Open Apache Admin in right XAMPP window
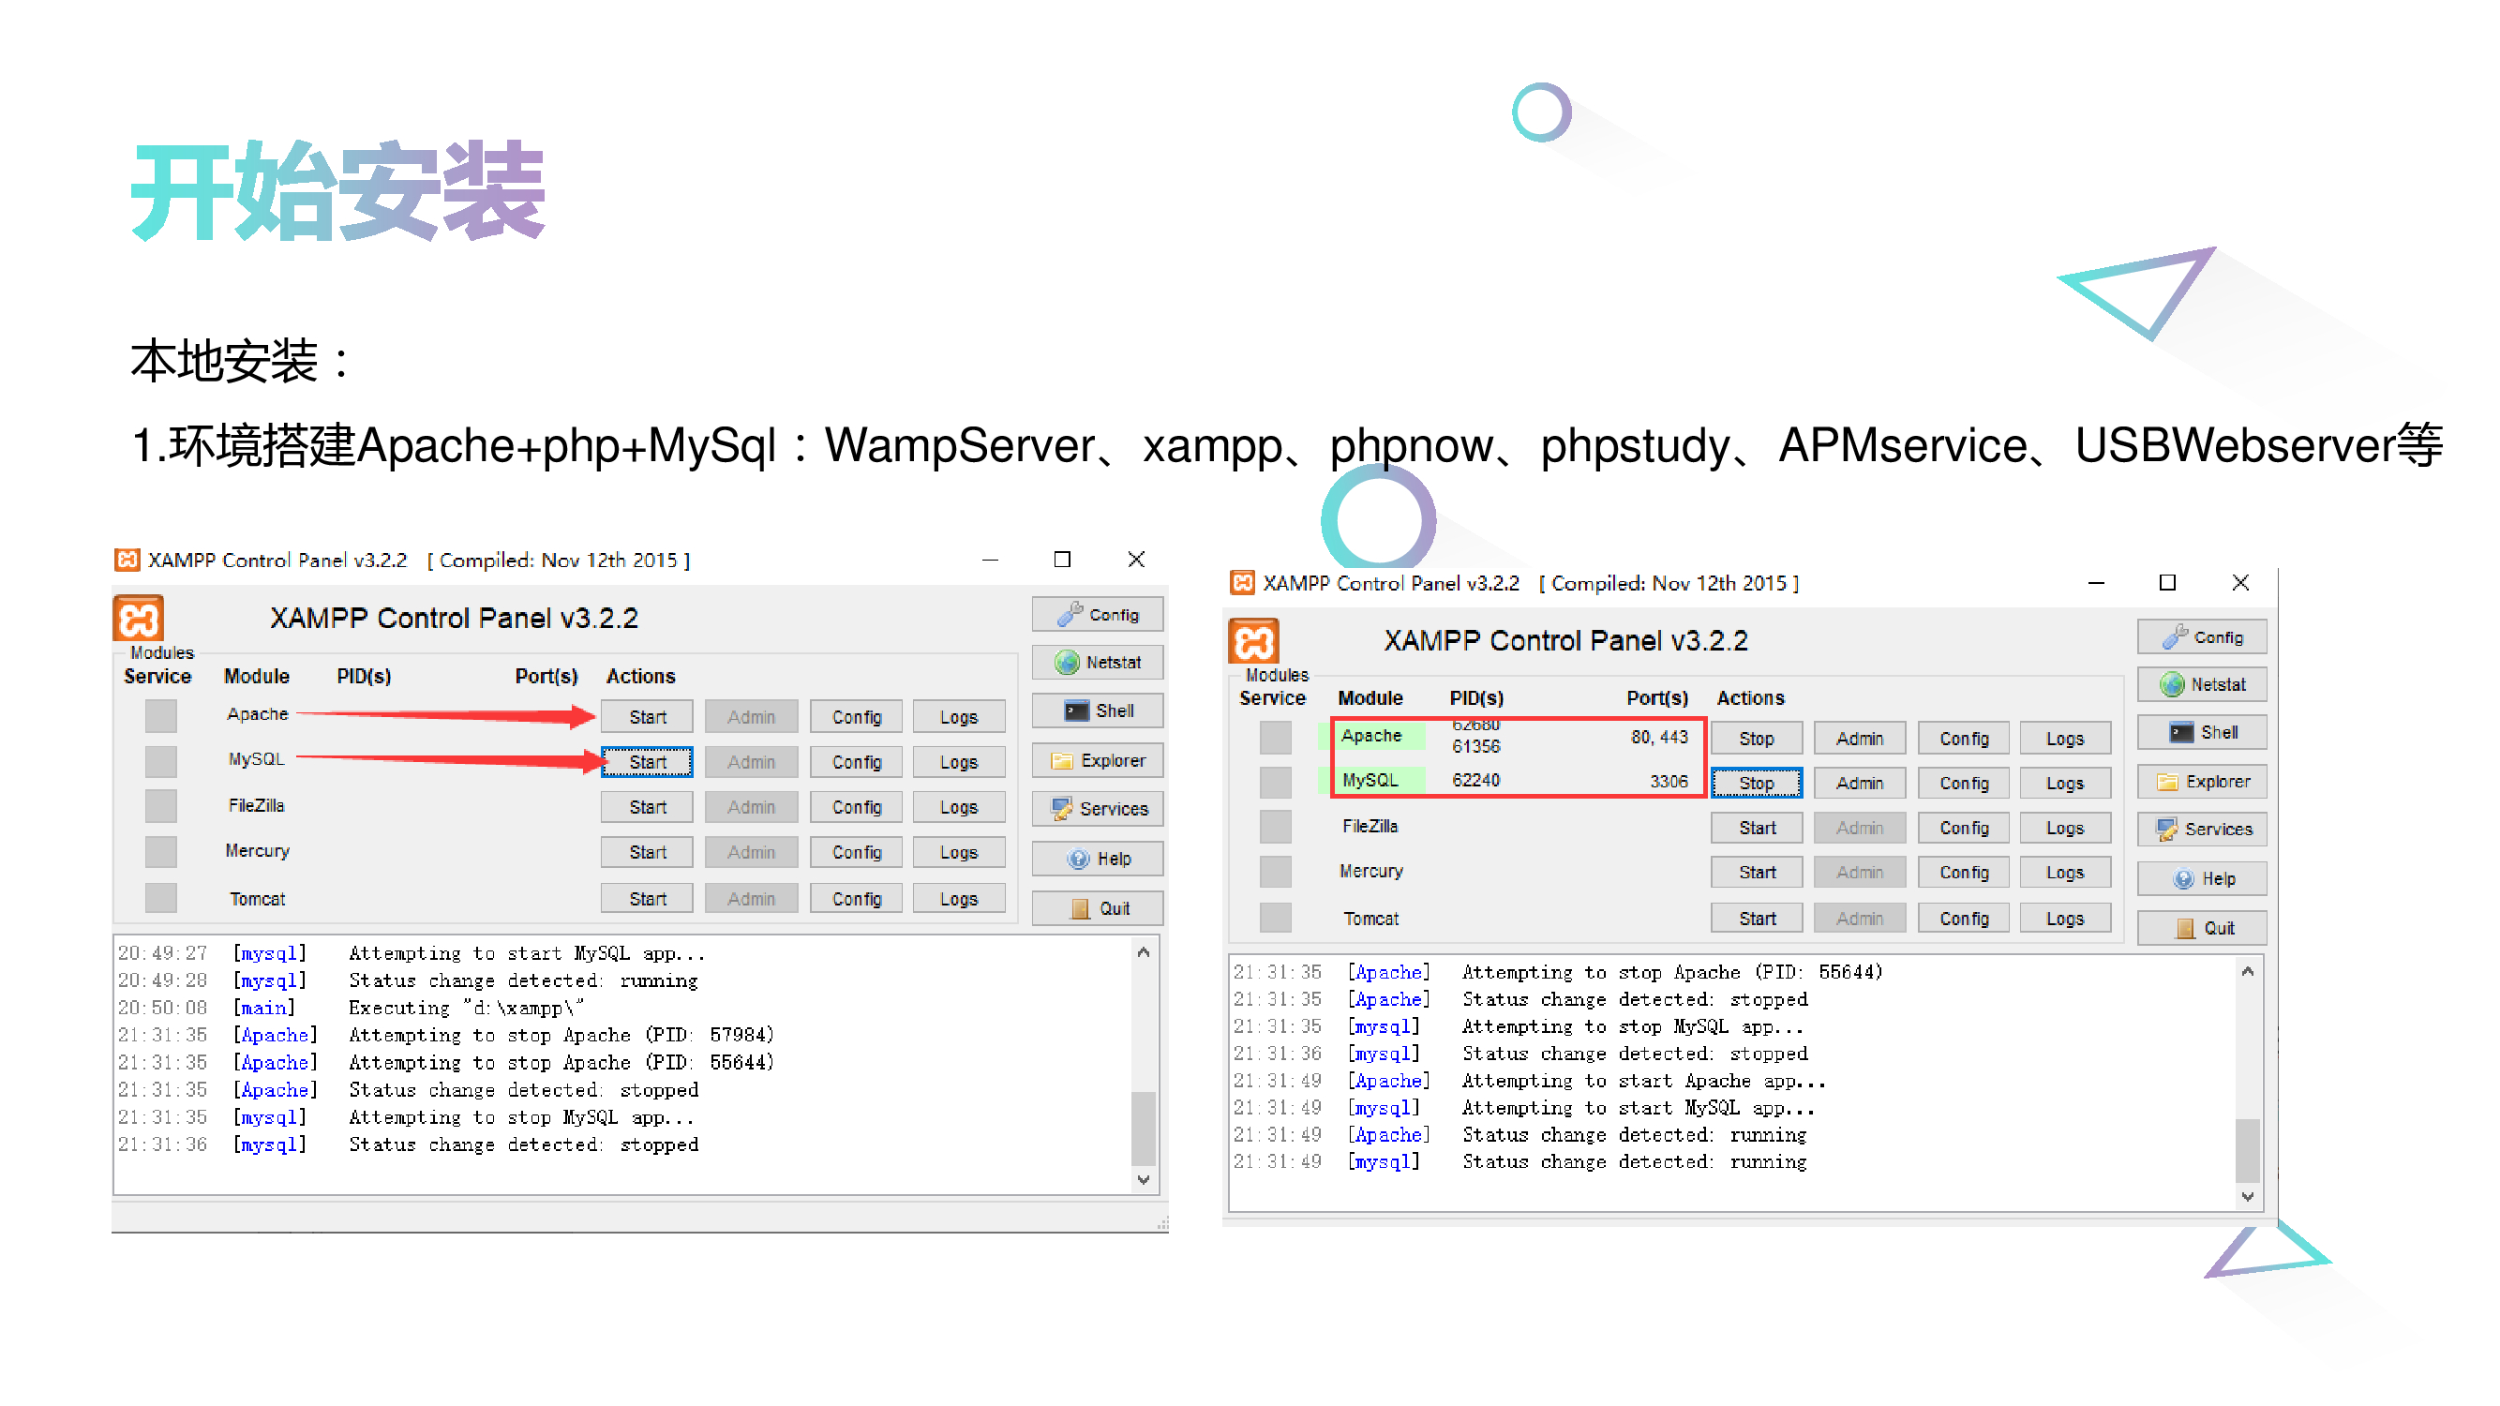This screenshot has width=2500, height=1406. (x=1859, y=739)
